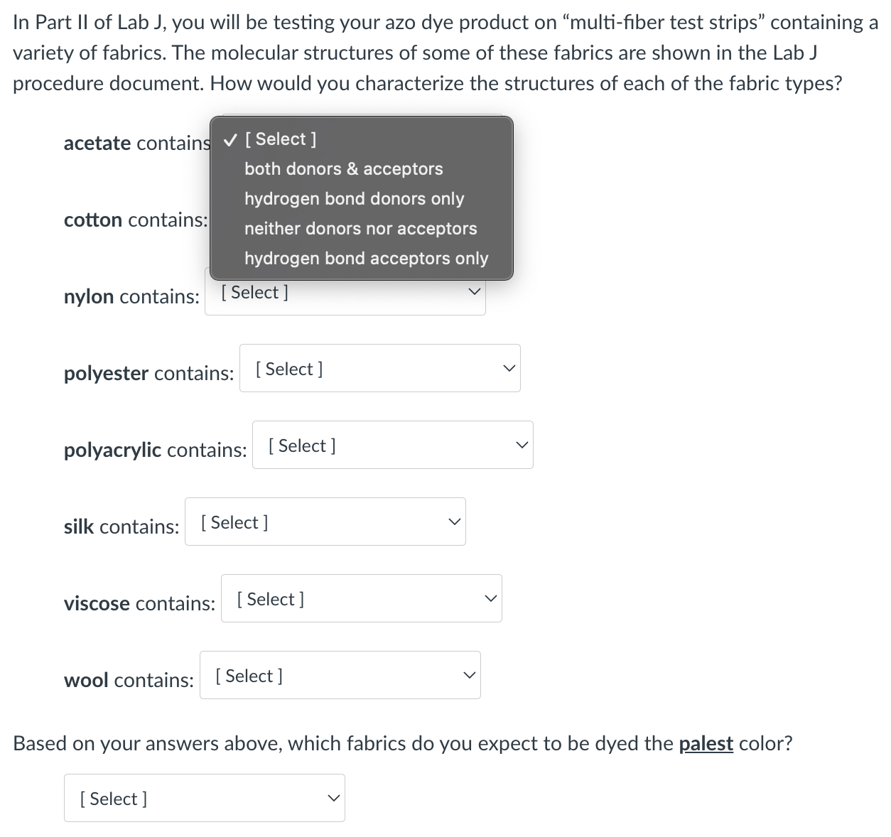Click the chevron arrow on polyacrylic dropdown

pos(521,445)
